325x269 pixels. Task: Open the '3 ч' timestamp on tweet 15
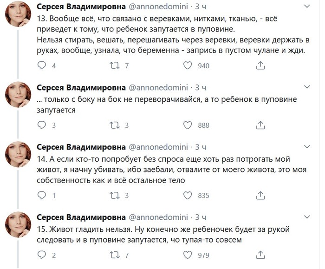click(201, 217)
